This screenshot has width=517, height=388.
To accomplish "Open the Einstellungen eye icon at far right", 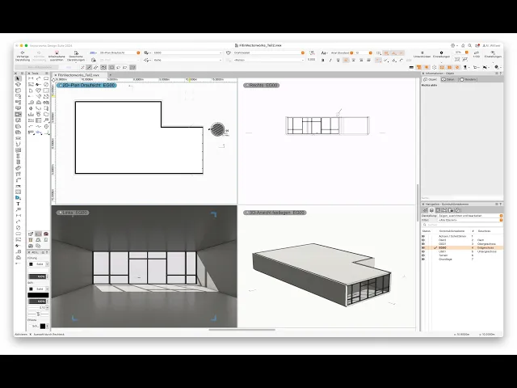I will tap(493, 55).
